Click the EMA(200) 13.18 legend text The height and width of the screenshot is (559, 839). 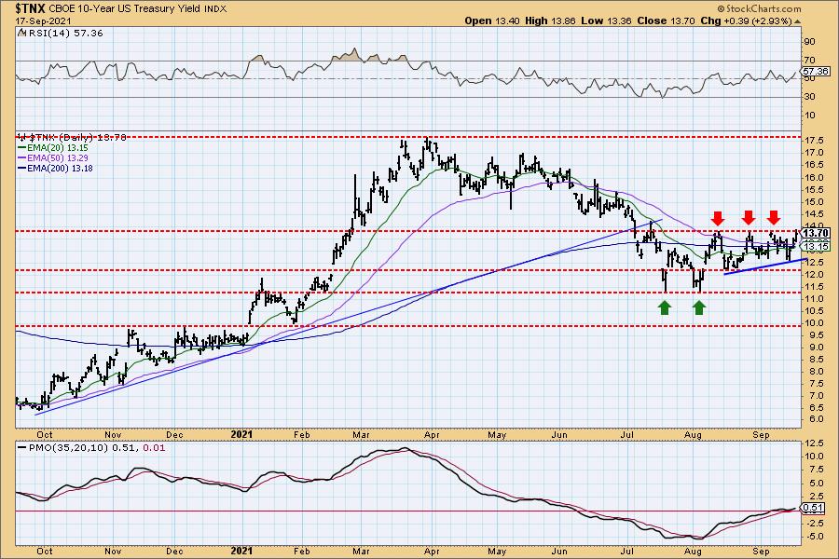tap(60, 169)
